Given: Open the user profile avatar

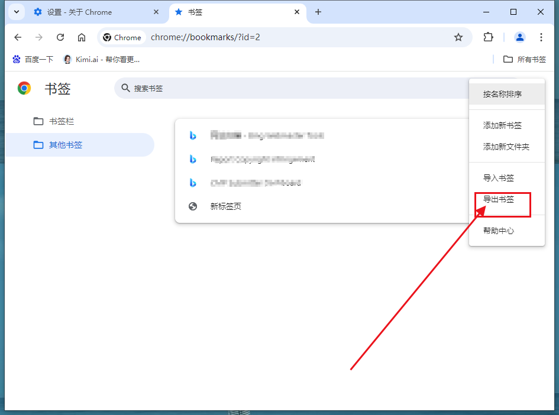Looking at the screenshot, I should point(519,37).
